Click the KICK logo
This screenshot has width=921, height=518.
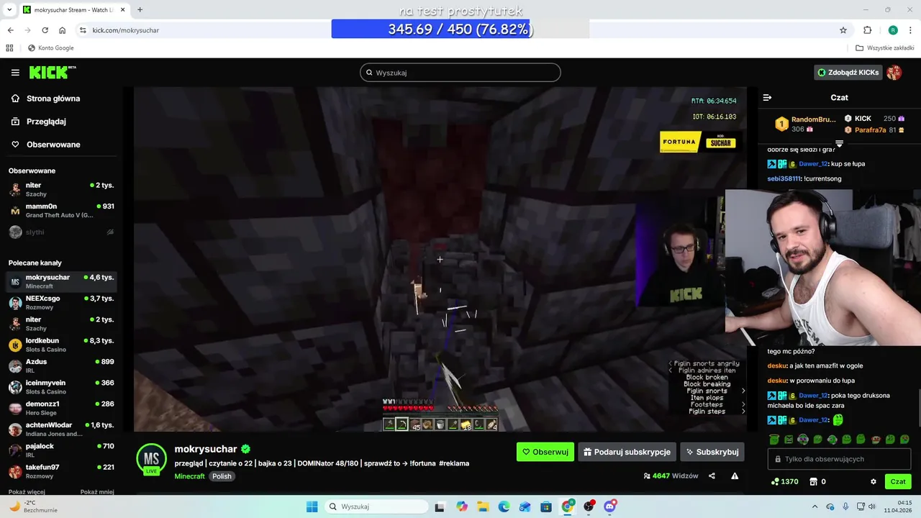tap(52, 73)
